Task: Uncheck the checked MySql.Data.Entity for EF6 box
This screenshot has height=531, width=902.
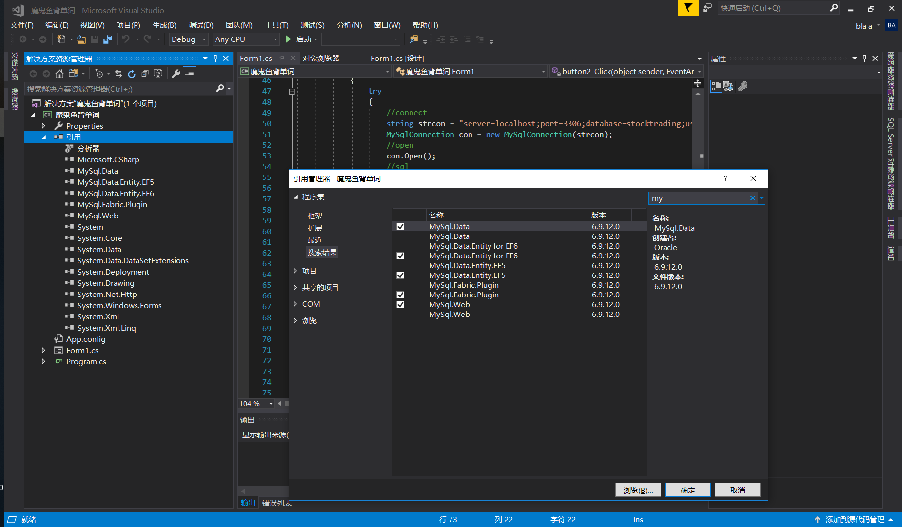Action: (x=400, y=256)
